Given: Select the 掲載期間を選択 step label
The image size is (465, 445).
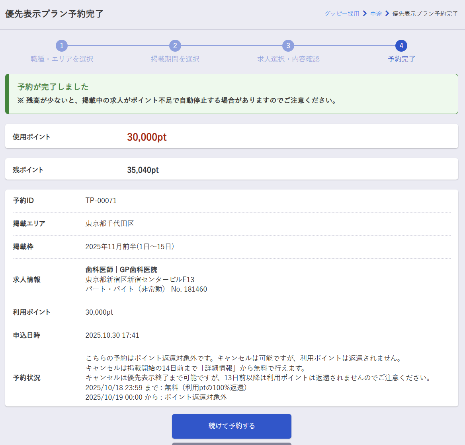Looking at the screenshot, I should [175, 59].
